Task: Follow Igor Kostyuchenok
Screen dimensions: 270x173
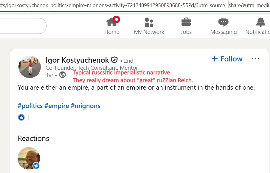Action: [227, 59]
